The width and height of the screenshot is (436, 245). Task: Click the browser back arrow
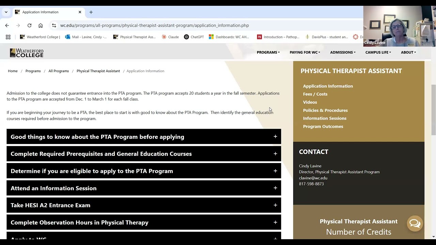click(x=7, y=26)
